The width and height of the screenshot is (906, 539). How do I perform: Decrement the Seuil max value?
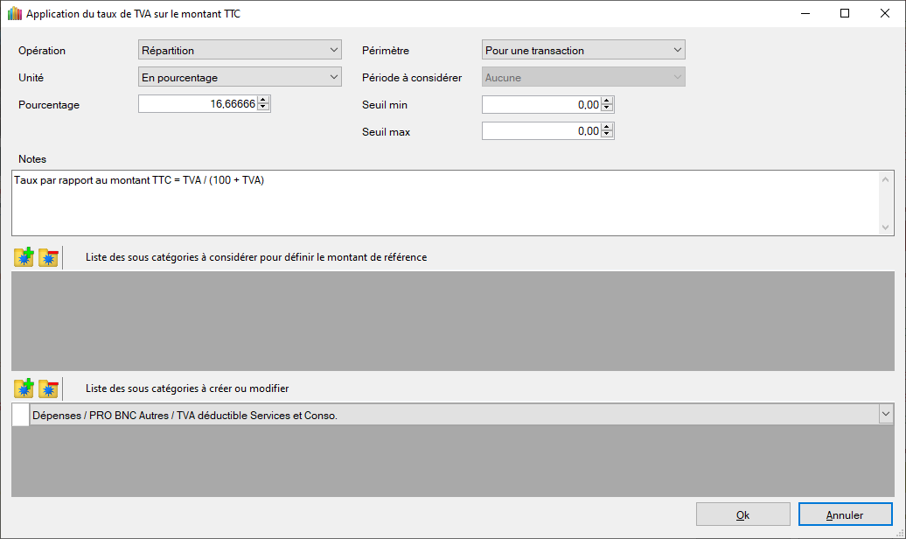click(x=608, y=136)
